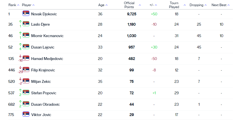
Task: Sort by the +/- column header
Action: click(153, 5)
